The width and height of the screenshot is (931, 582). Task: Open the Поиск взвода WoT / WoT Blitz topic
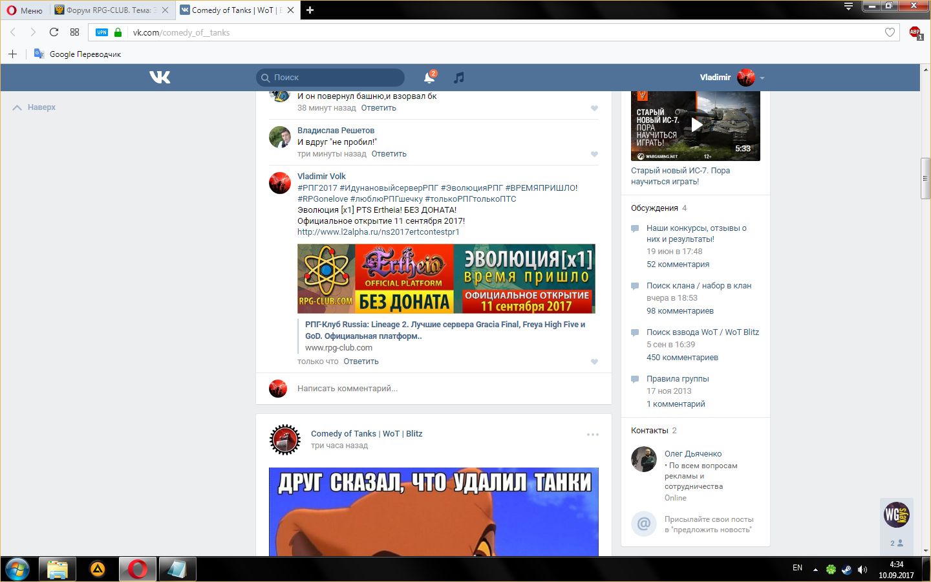(x=703, y=332)
